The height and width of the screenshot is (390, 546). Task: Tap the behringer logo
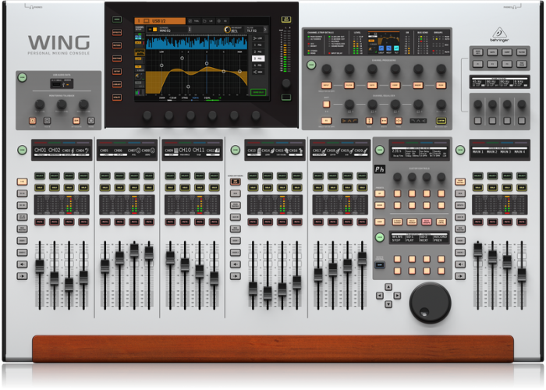pos(499,35)
